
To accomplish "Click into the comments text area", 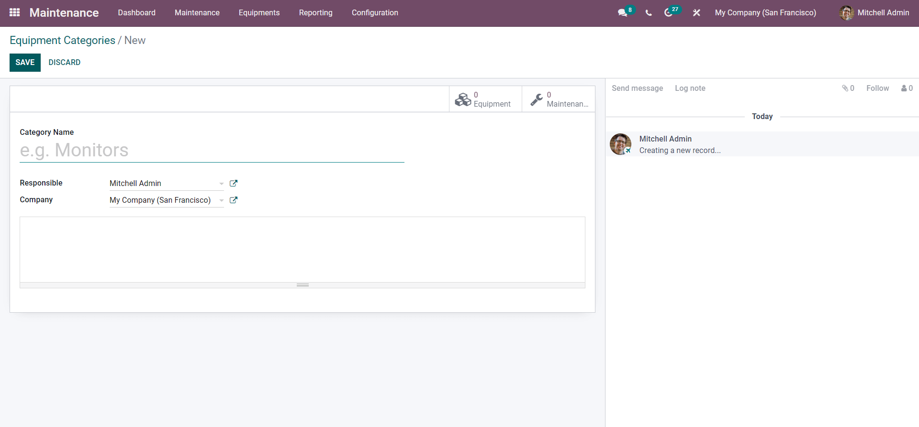I will [x=303, y=250].
